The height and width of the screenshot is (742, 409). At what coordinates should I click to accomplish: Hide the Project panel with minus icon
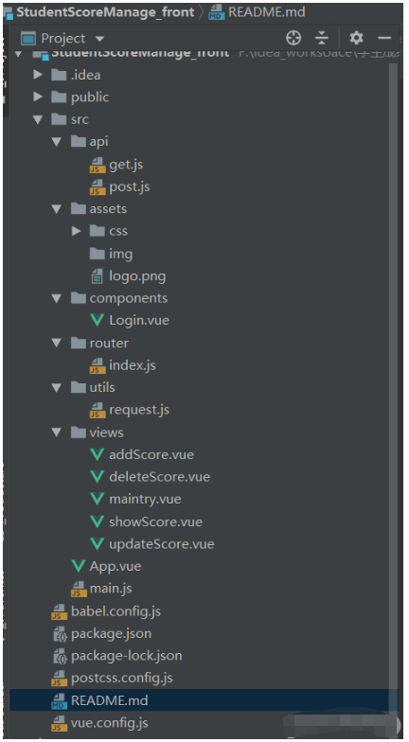coord(384,38)
